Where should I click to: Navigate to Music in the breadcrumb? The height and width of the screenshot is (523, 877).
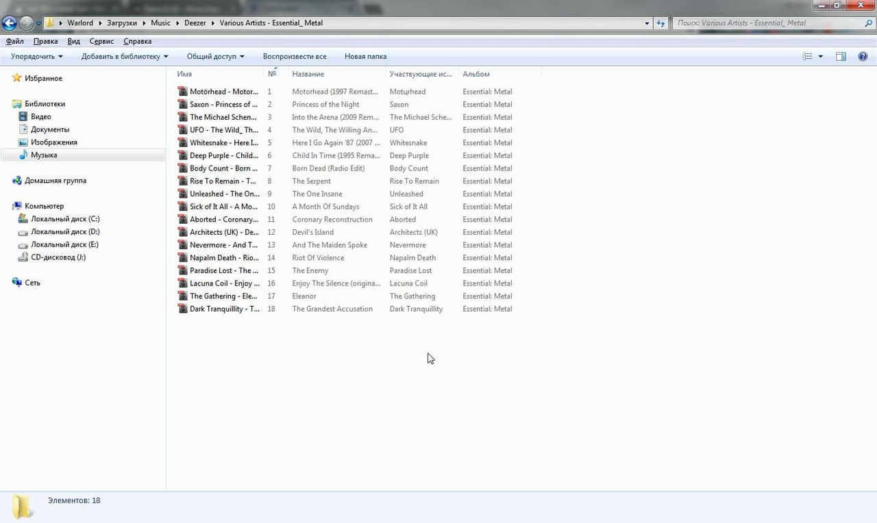161,23
